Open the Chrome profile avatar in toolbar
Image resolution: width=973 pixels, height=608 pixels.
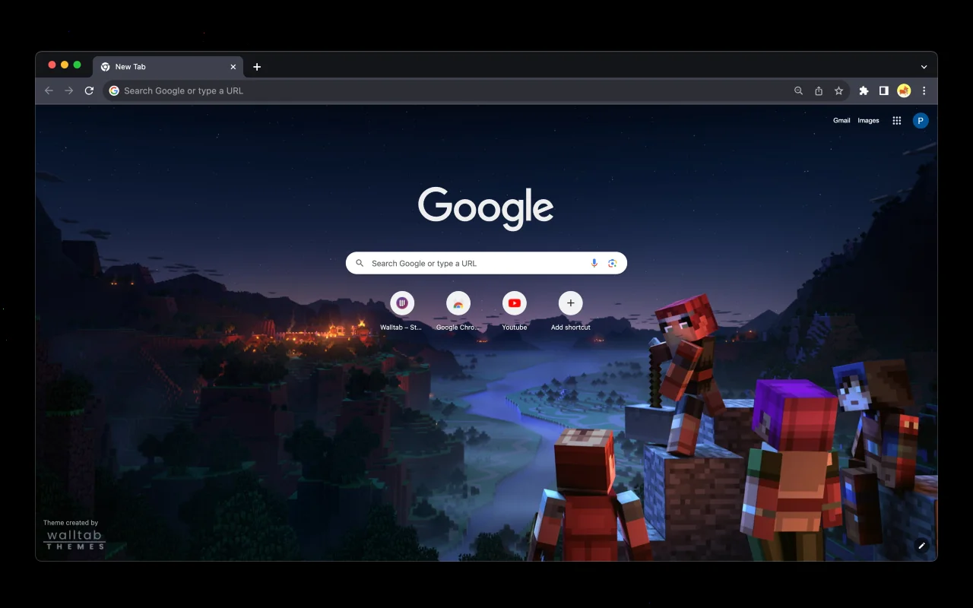click(904, 90)
